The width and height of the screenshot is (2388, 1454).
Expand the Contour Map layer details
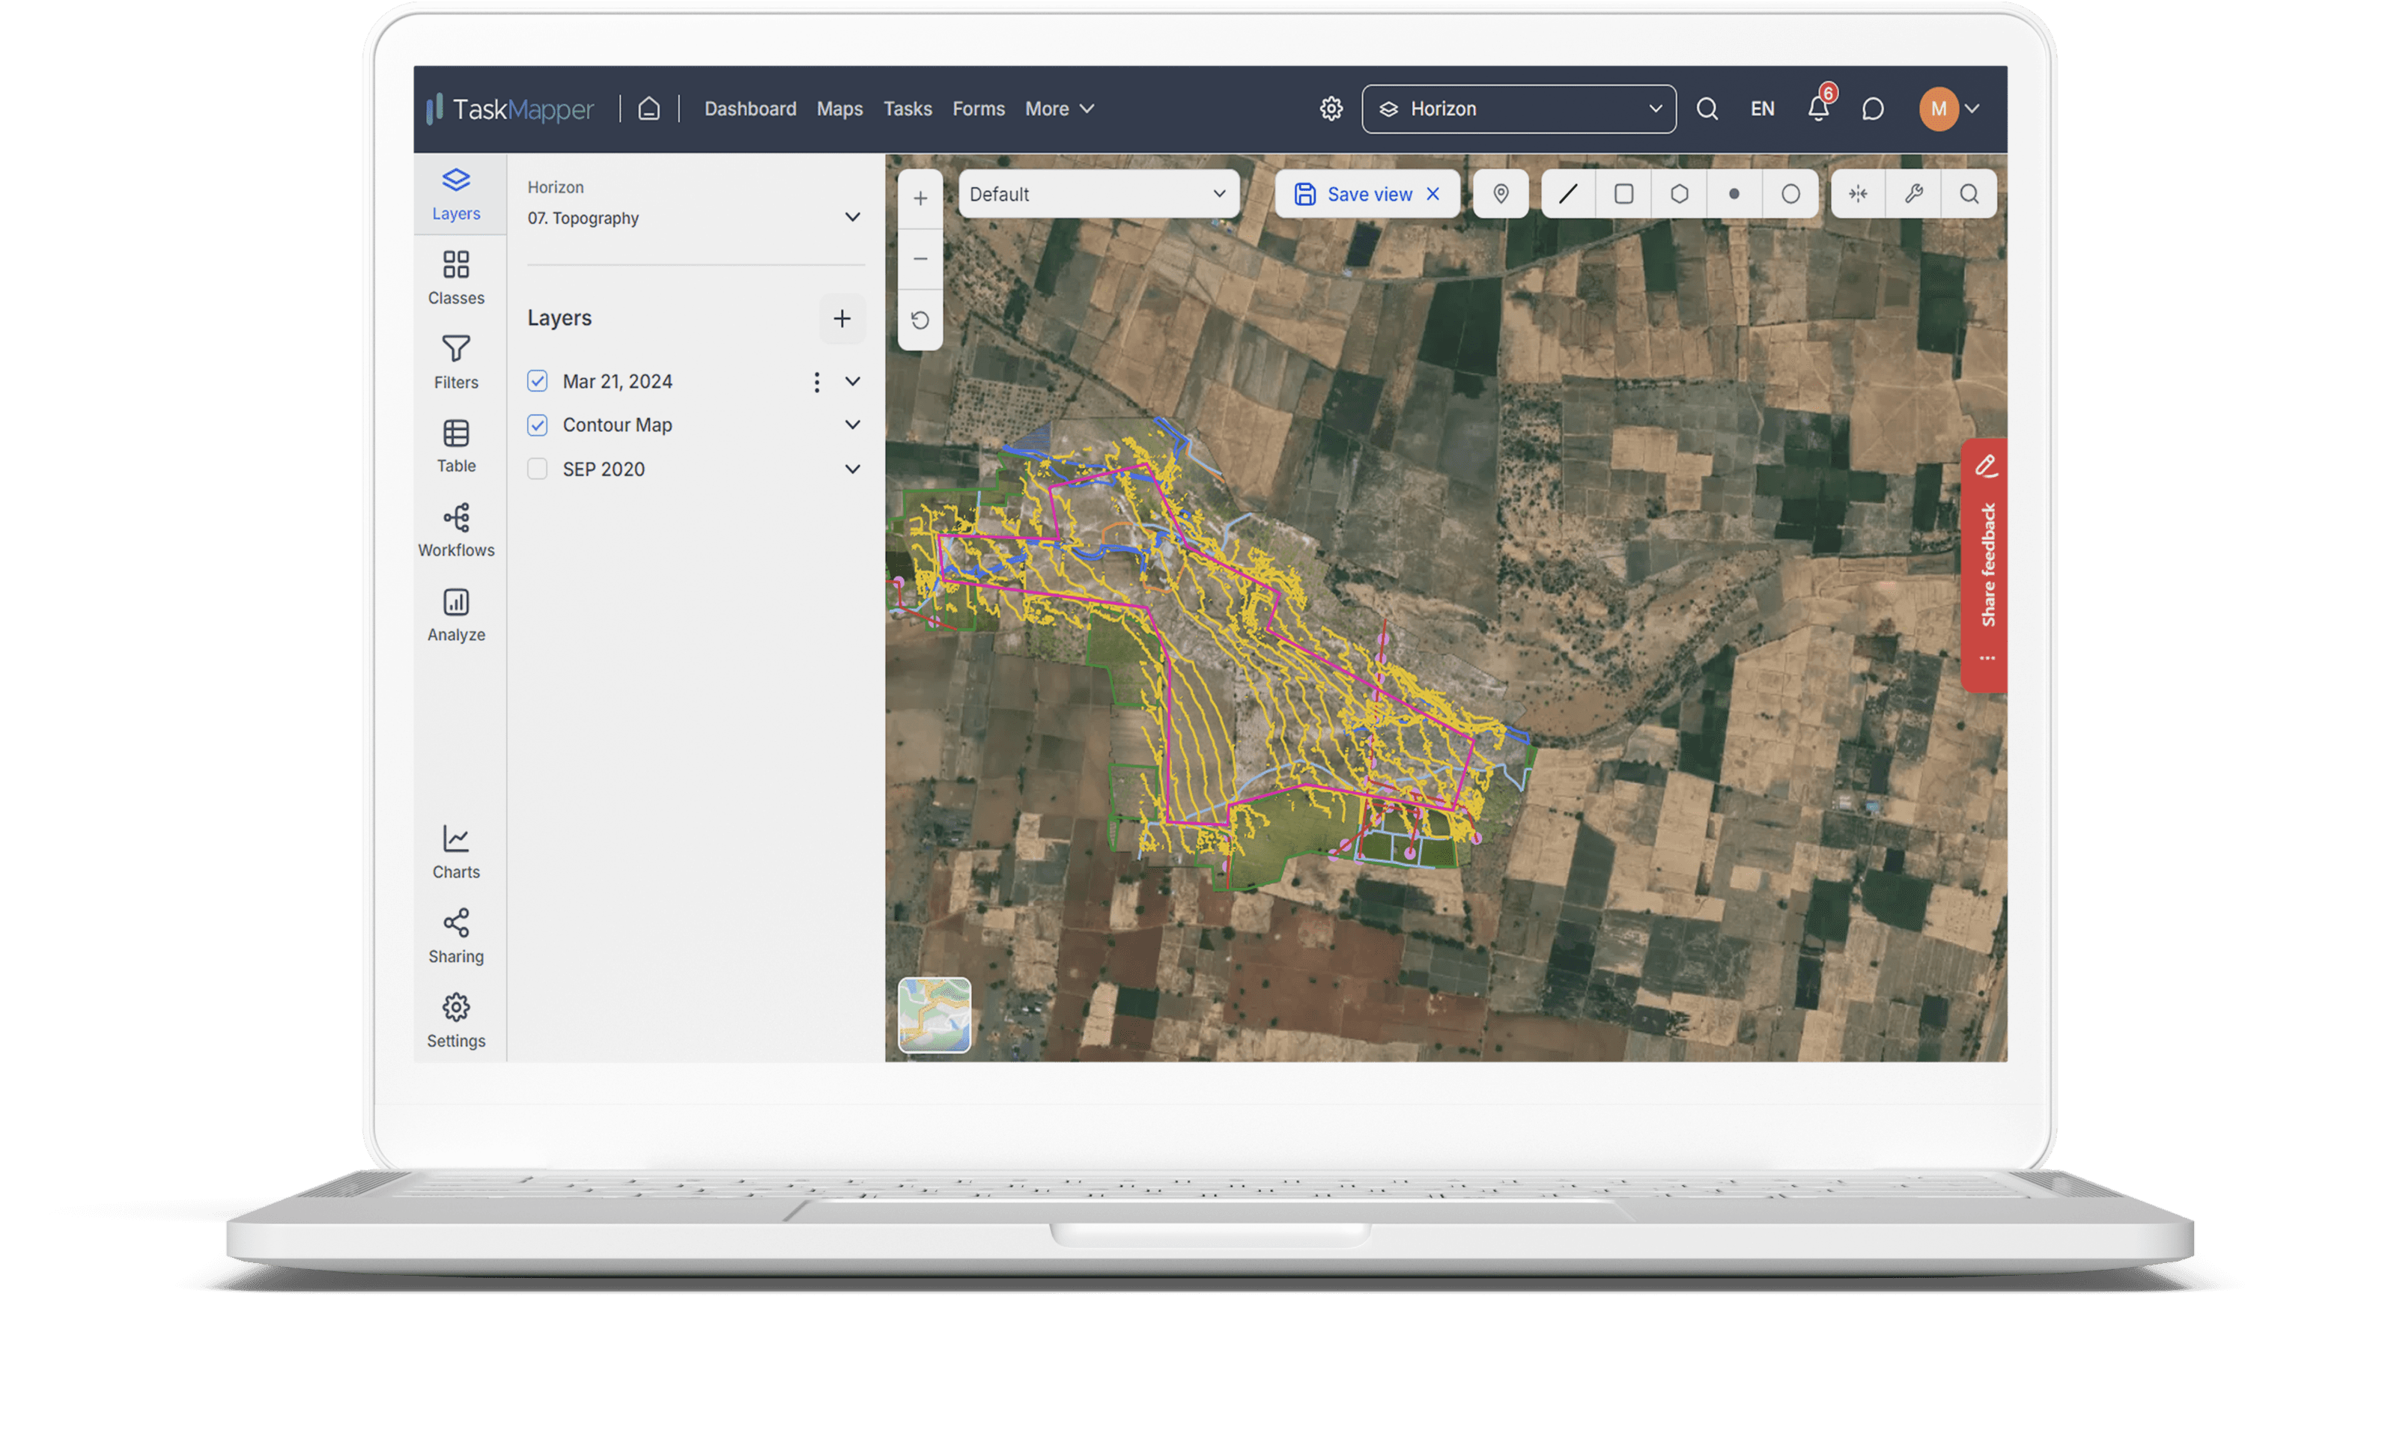click(853, 425)
